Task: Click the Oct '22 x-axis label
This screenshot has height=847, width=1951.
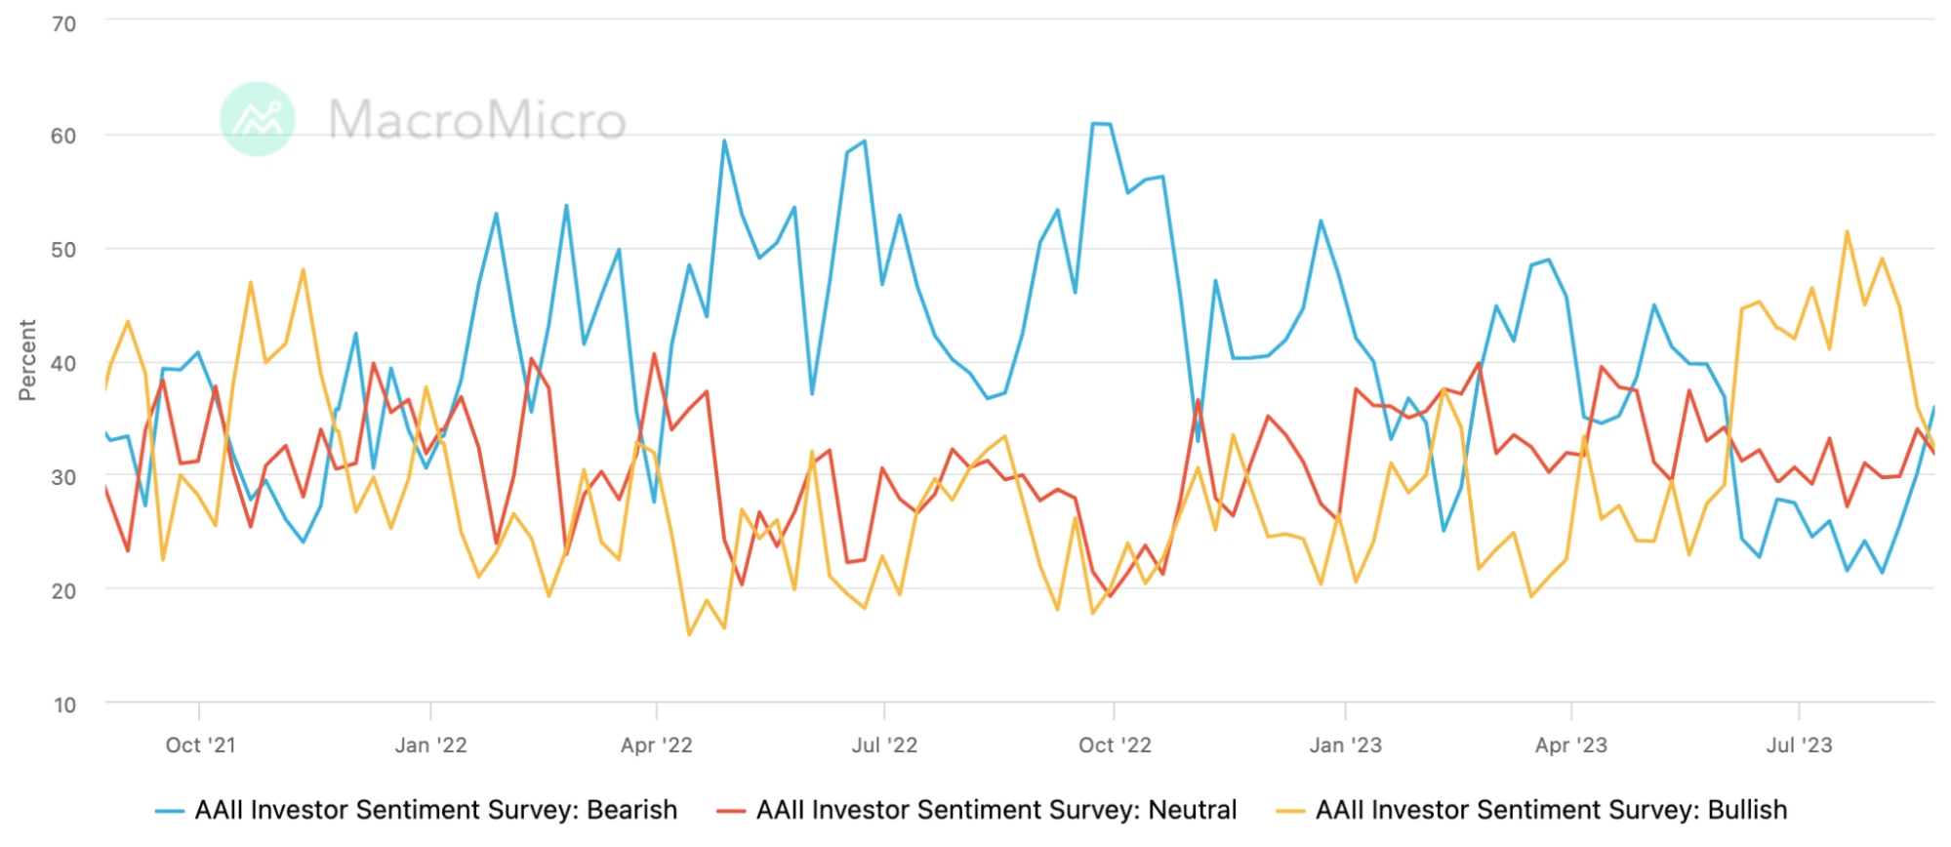Action: (x=1115, y=746)
